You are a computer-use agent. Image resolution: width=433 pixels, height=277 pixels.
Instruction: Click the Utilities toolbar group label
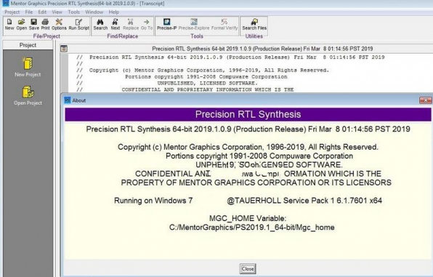pos(254,36)
